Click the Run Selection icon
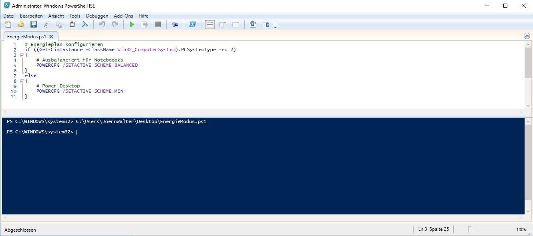 coord(145,25)
